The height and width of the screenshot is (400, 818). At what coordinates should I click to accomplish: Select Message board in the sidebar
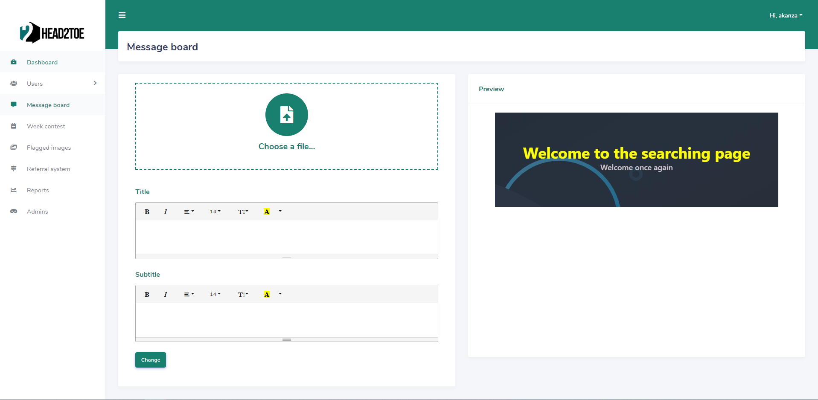pyautogui.click(x=48, y=105)
